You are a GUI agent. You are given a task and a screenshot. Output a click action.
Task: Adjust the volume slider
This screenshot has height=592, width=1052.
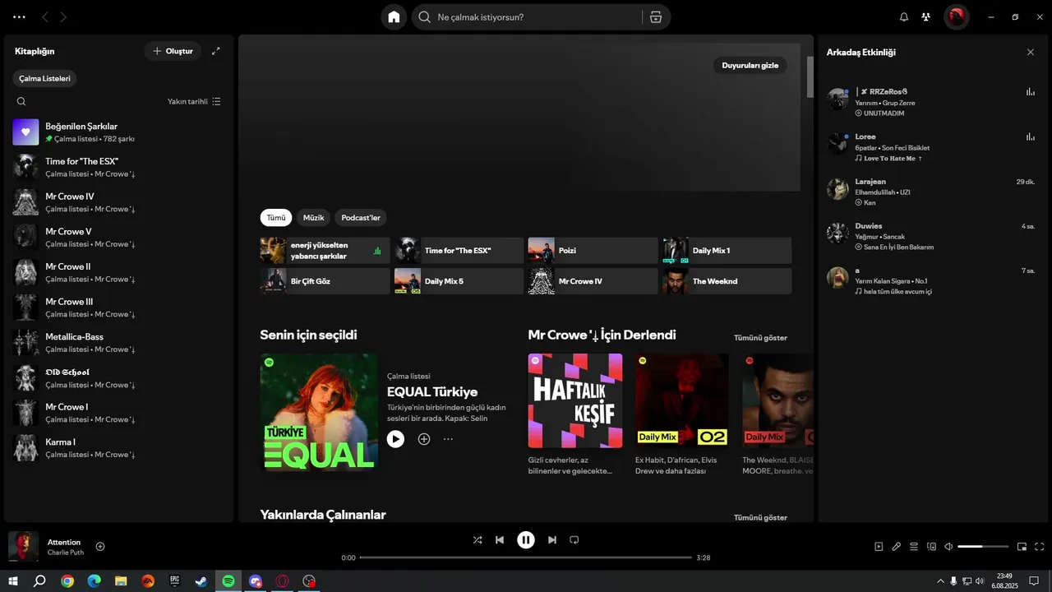tap(983, 547)
